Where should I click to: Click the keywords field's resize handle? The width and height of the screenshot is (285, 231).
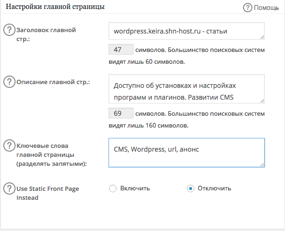262,164
